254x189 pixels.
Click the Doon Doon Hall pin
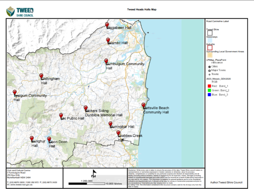pos(49,140)
